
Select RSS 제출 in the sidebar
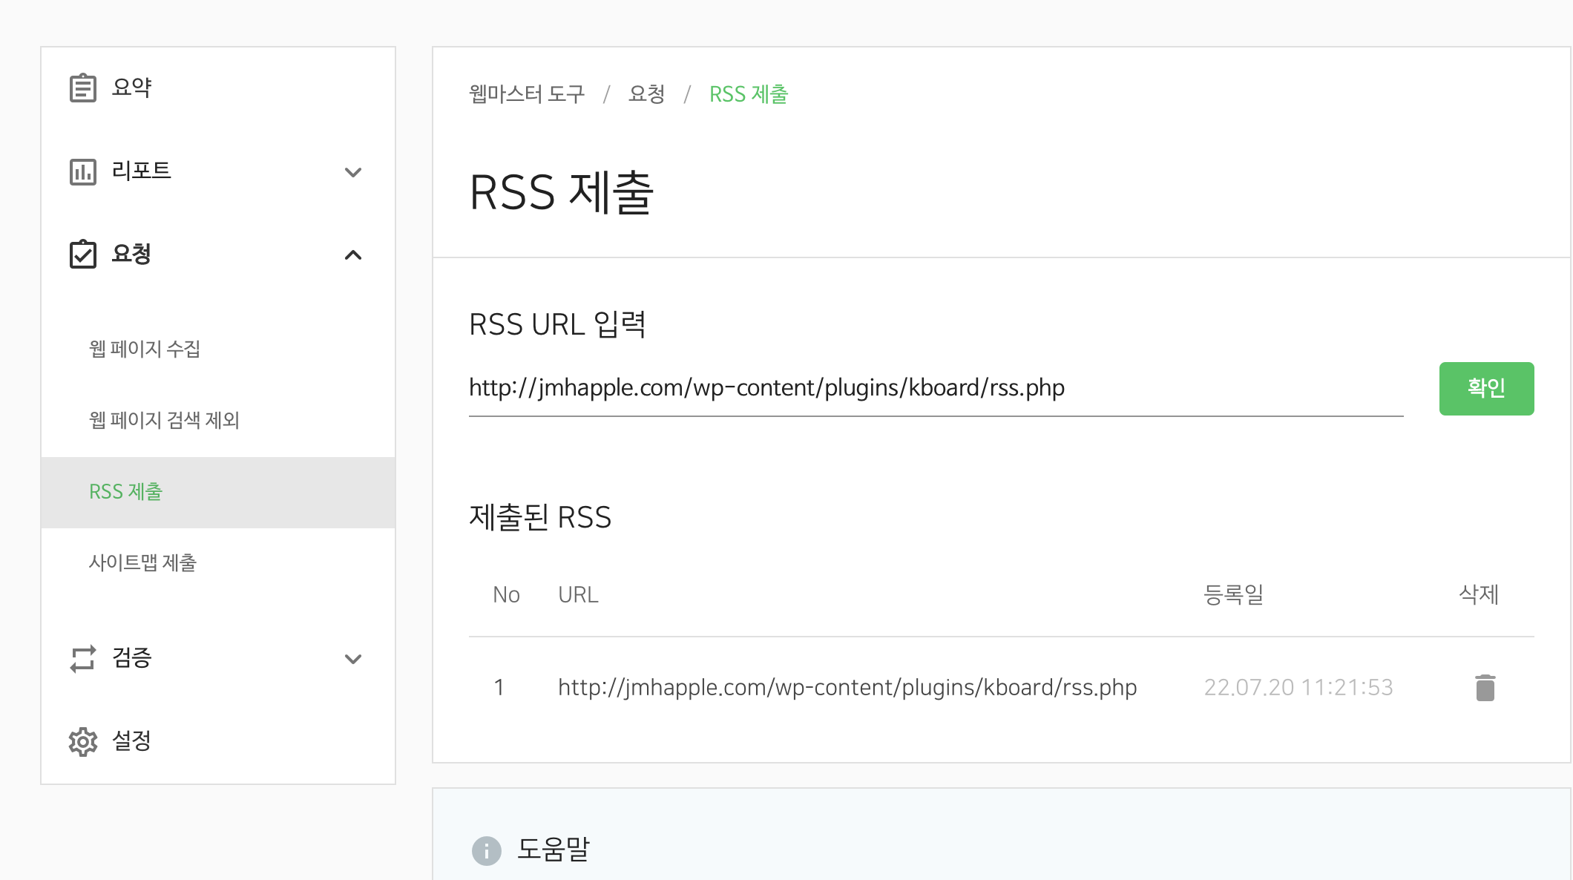coord(126,492)
